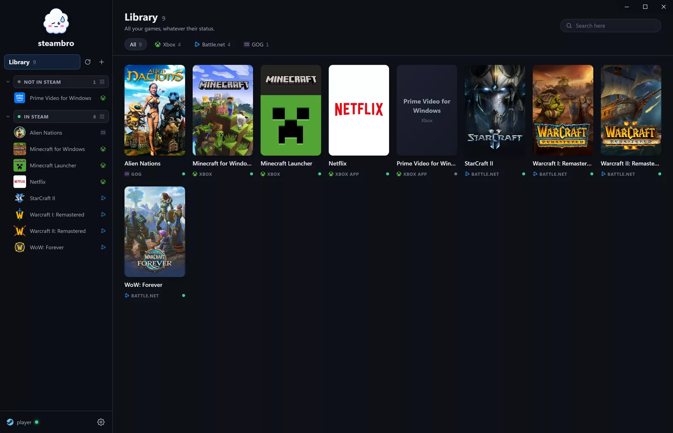
Task: Filter library by GOG tab
Action: [x=256, y=45]
